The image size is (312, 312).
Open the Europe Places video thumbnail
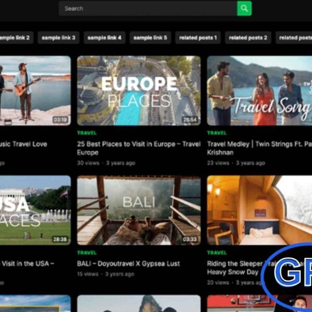(139, 90)
